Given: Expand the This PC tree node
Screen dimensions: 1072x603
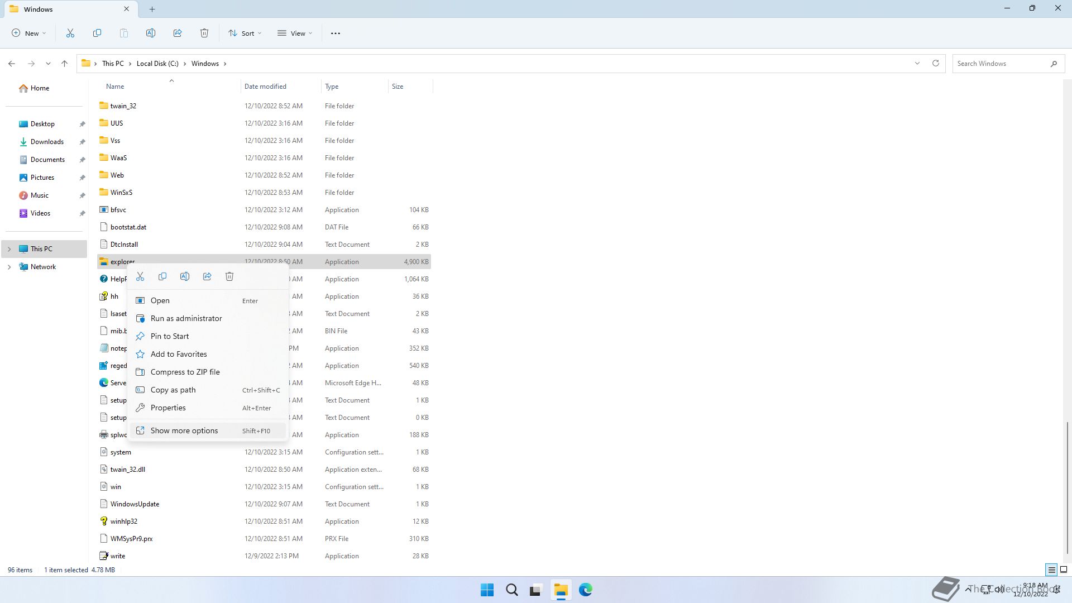Looking at the screenshot, I should (x=9, y=249).
